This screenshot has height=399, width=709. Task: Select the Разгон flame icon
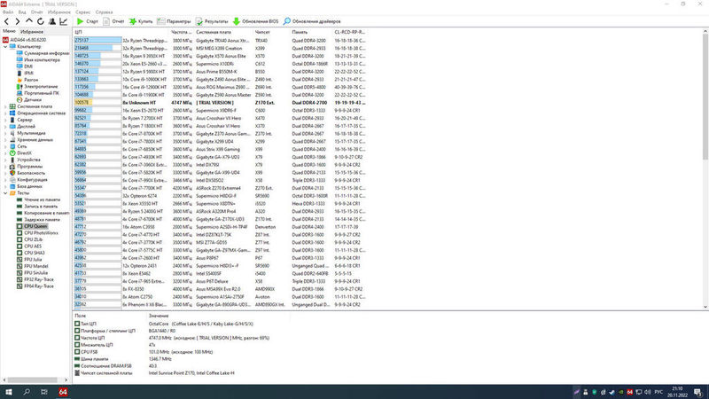coord(19,80)
